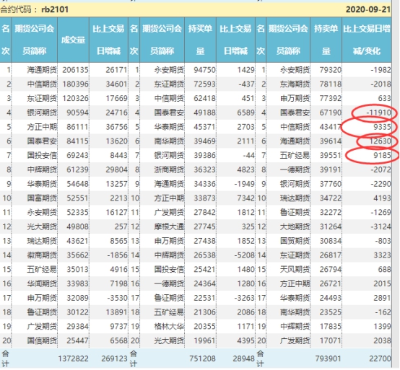Select 方正中期 volume cell 86111
This screenshot has width=400, height=370.
point(77,127)
